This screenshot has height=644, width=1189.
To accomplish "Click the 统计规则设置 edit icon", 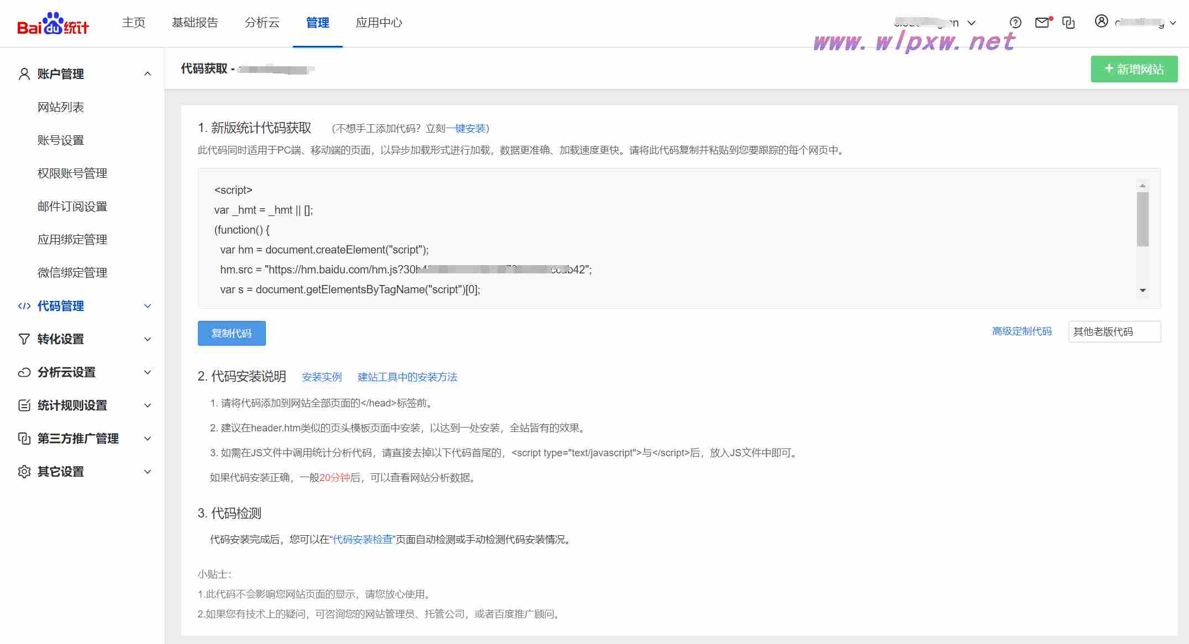I will [24, 405].
